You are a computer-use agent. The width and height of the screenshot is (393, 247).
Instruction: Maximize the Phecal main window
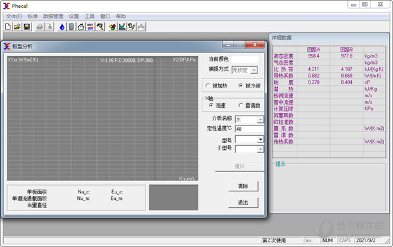(x=365, y=5)
